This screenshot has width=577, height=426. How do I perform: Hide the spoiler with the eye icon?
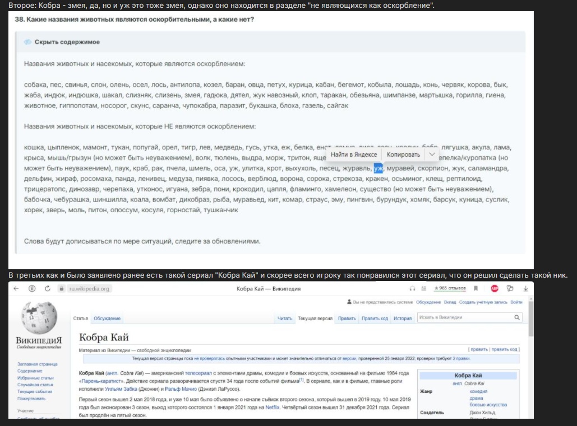[x=27, y=42]
